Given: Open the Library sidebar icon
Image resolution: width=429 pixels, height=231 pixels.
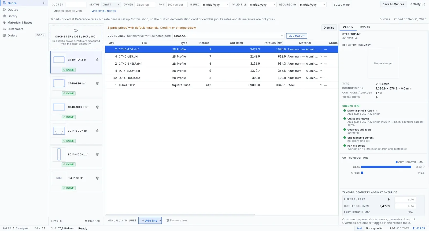Looking at the screenshot, I should [4, 16].
